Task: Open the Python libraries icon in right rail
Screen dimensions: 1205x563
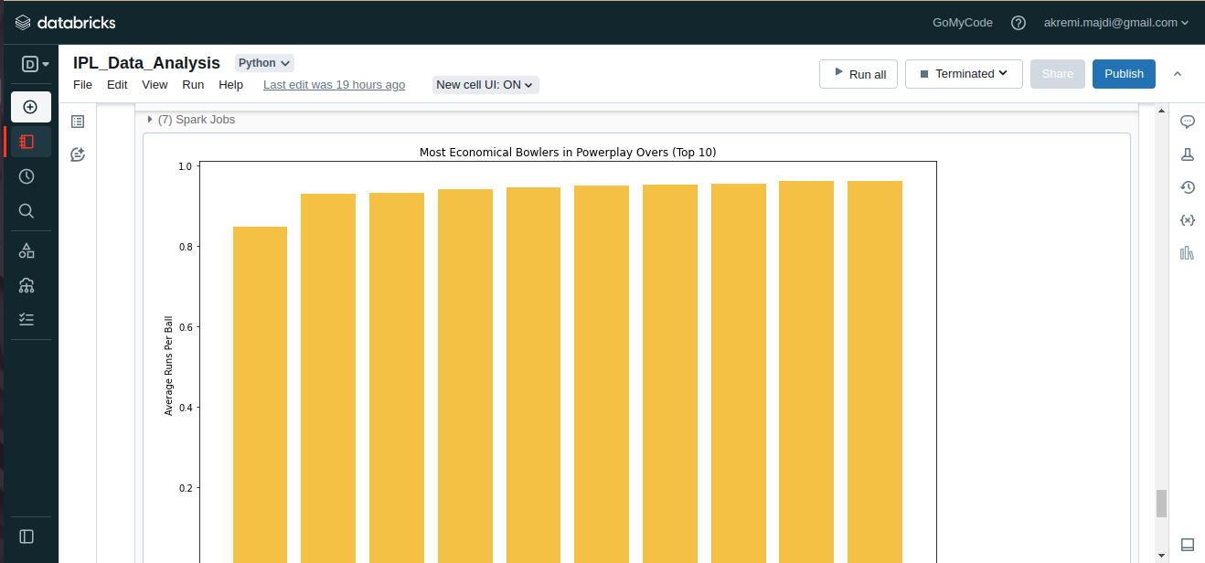Action: point(1188,253)
